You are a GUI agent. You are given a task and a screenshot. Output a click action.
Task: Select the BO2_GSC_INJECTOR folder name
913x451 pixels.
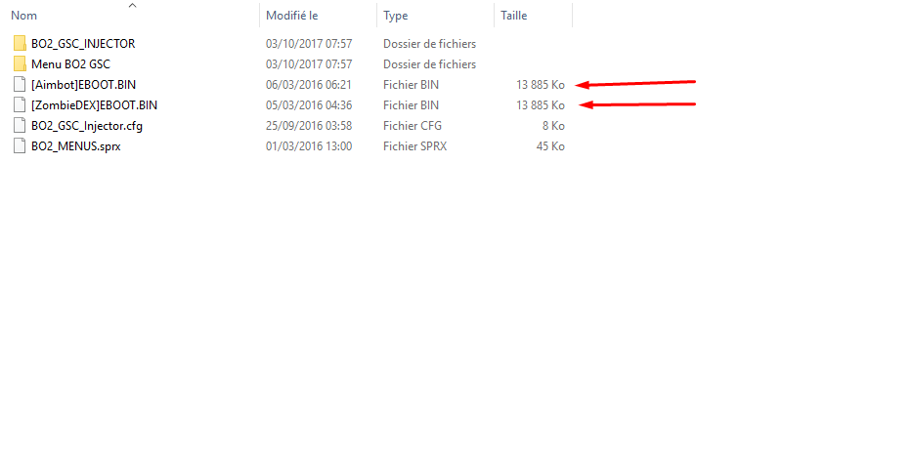(83, 44)
